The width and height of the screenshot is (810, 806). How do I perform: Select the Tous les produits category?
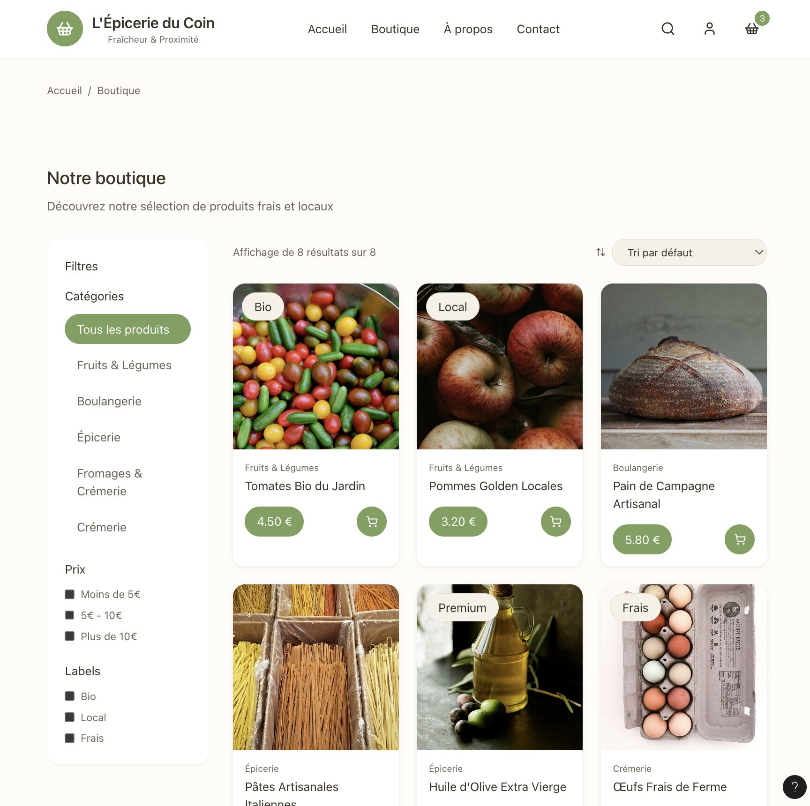coord(127,329)
